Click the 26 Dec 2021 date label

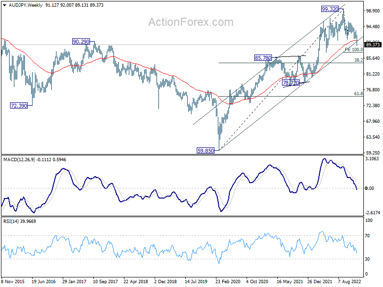tap(320, 281)
